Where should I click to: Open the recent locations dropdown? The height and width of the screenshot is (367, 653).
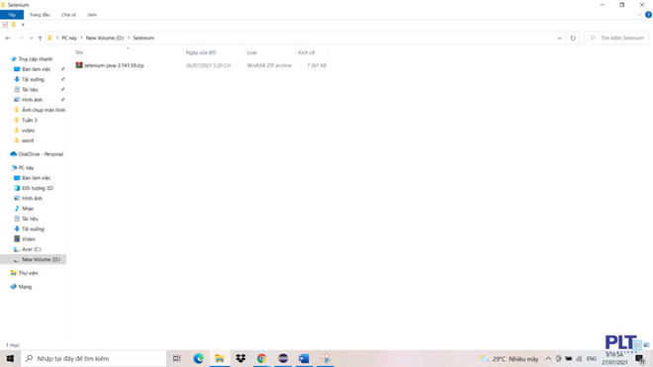31,38
